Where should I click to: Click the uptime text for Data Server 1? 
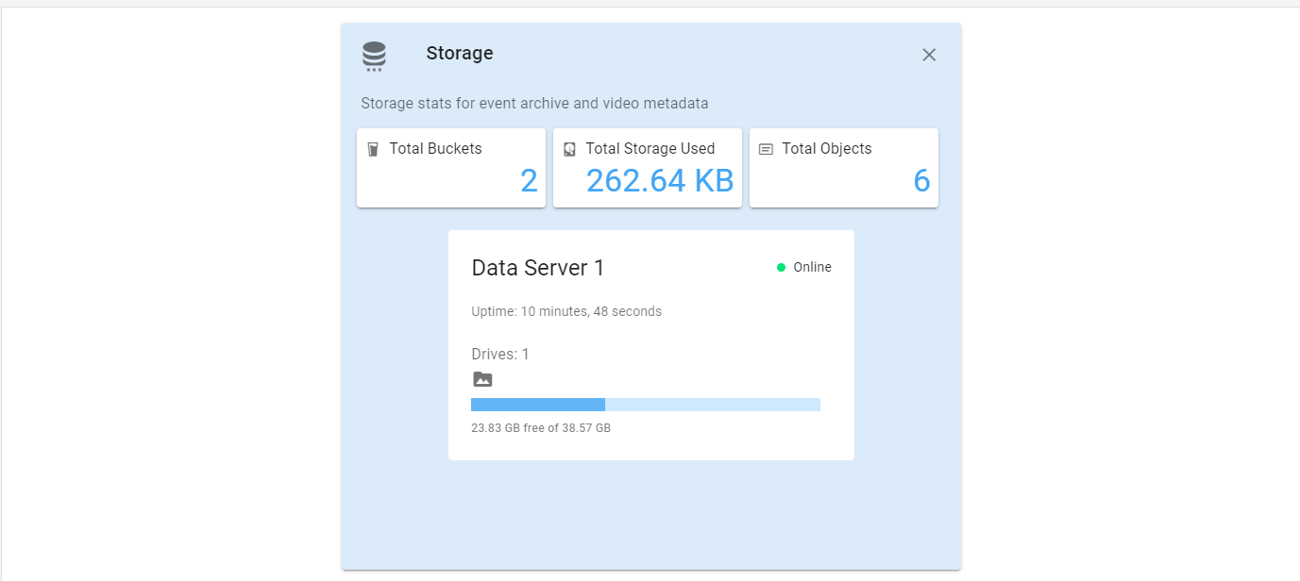(x=566, y=311)
